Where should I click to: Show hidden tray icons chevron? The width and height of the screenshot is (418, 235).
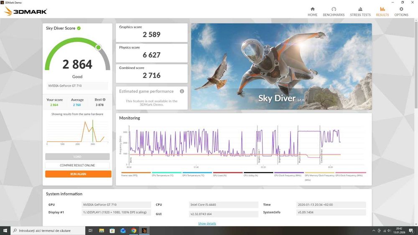373,231
